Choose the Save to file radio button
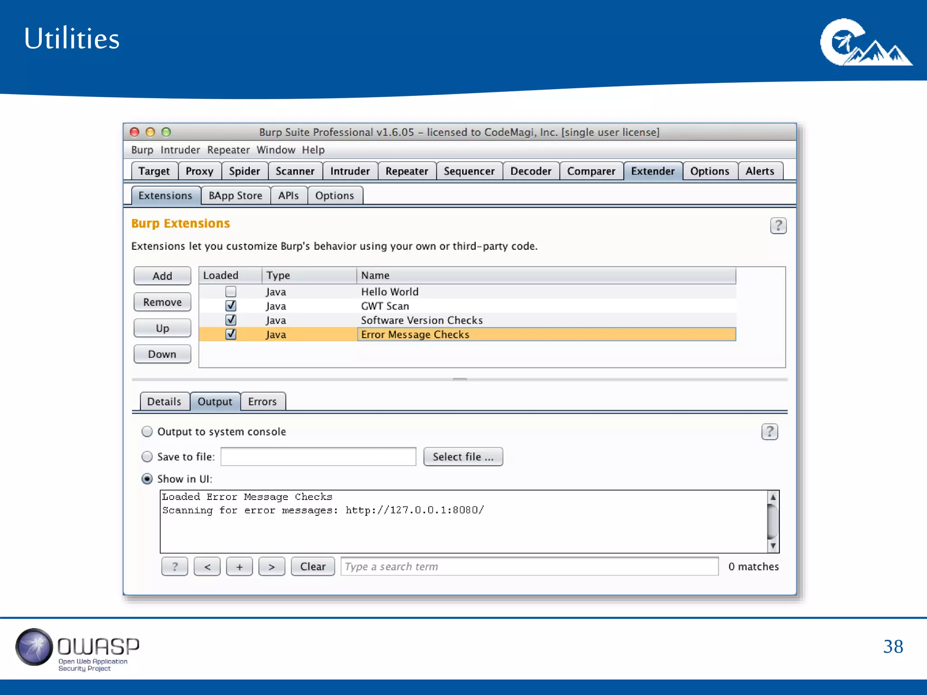Image resolution: width=927 pixels, height=695 pixels. pyautogui.click(x=147, y=457)
